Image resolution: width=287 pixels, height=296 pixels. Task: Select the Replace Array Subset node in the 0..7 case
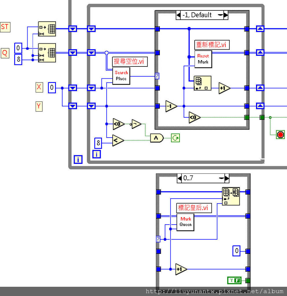click(x=231, y=196)
